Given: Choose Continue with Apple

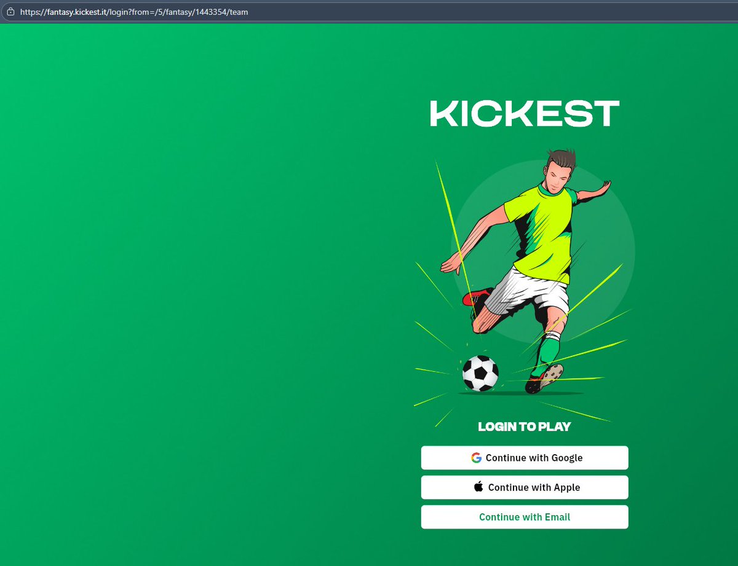Looking at the screenshot, I should pyautogui.click(x=525, y=487).
